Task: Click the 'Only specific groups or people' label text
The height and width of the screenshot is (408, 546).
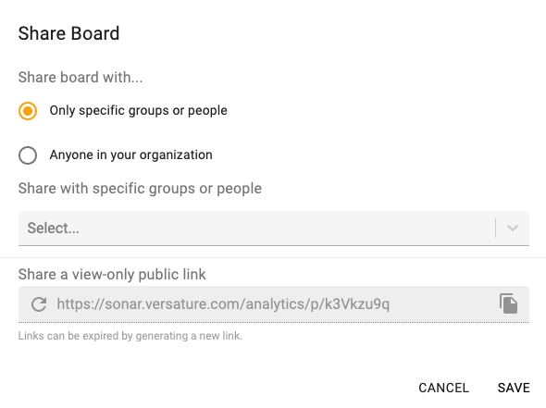Action: coord(138,111)
